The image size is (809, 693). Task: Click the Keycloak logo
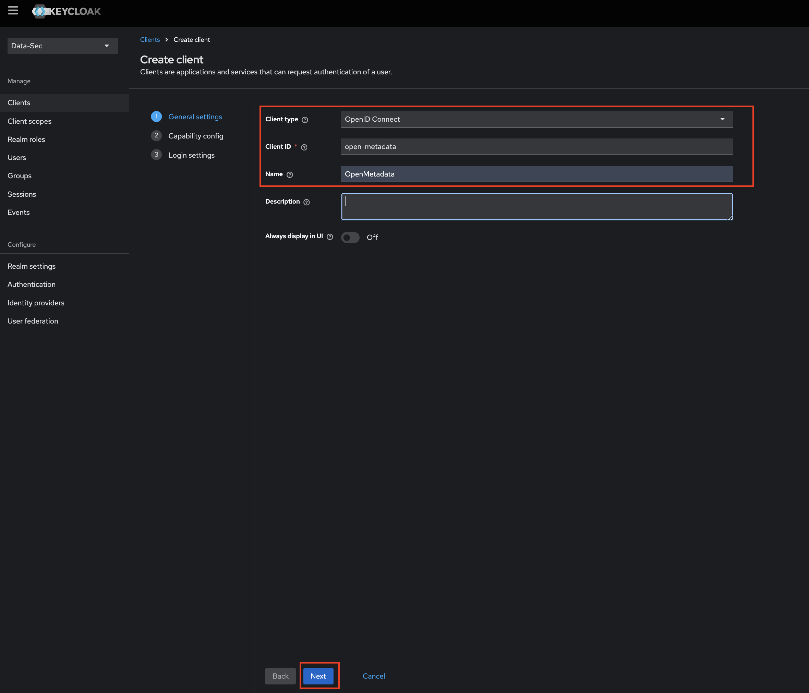[67, 11]
